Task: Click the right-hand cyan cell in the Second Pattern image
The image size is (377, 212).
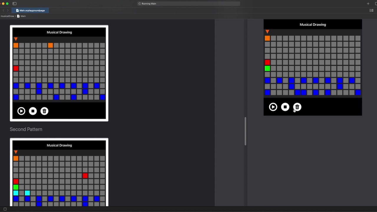Action: [27, 193]
